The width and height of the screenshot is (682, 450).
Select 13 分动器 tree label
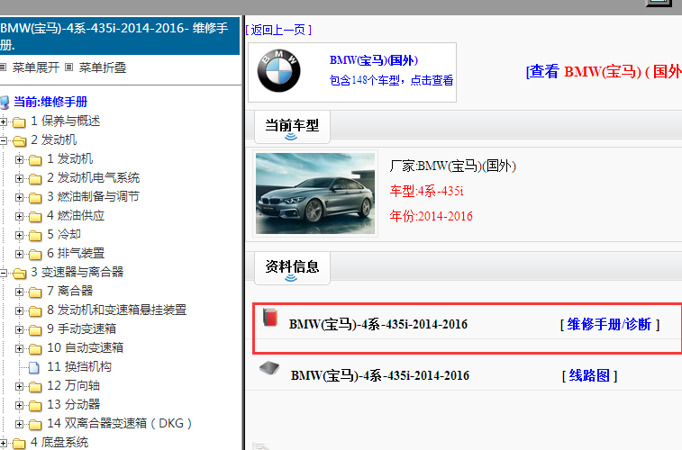coord(74,404)
